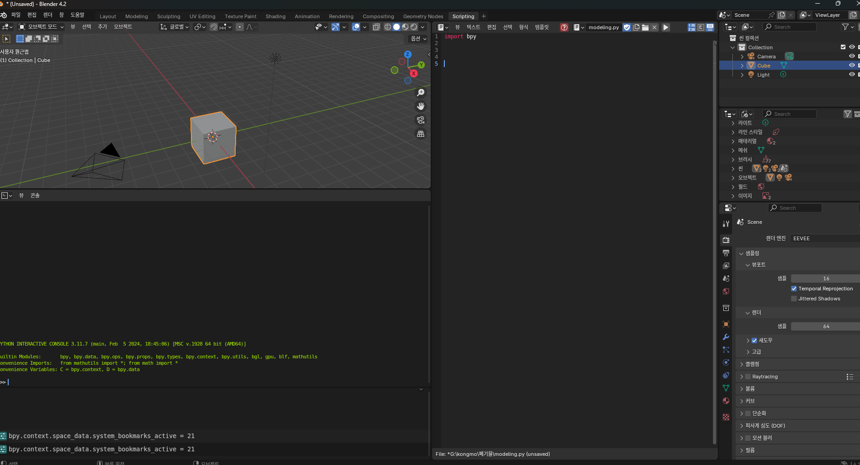860x465 pixels.
Task: Click the modeling.py text name field
Action: tap(603, 27)
